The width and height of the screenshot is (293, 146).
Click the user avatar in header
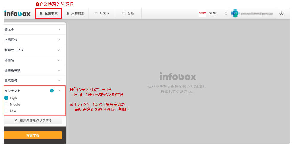(x=235, y=13)
